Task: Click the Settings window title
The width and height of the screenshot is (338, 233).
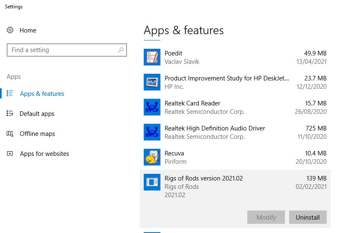Action: tap(14, 7)
